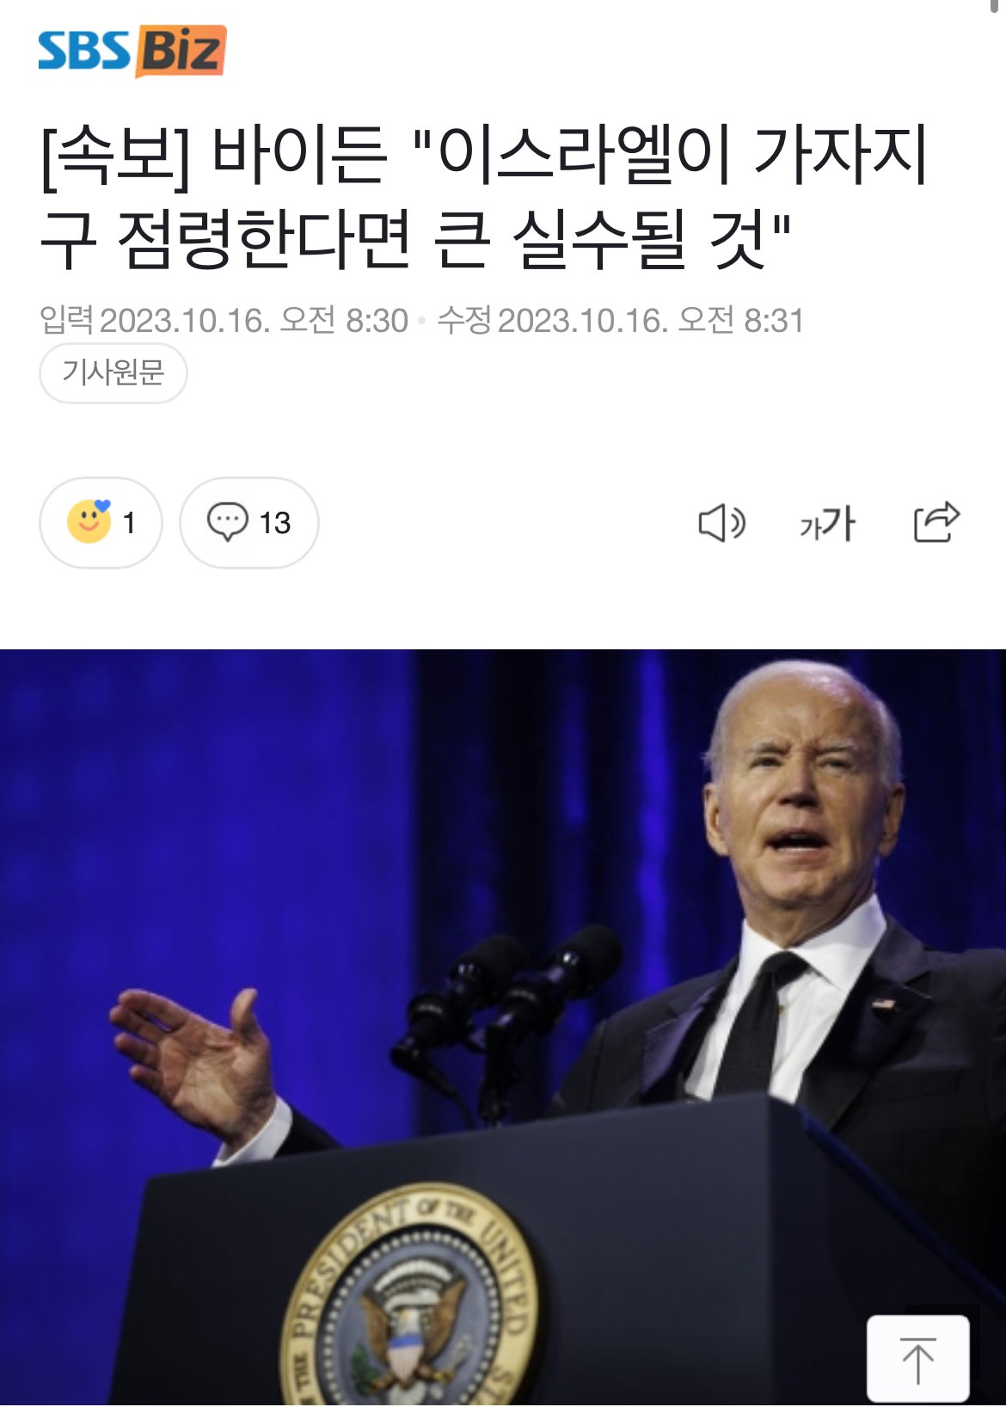Change font size with the 가가 icon

[x=828, y=523]
